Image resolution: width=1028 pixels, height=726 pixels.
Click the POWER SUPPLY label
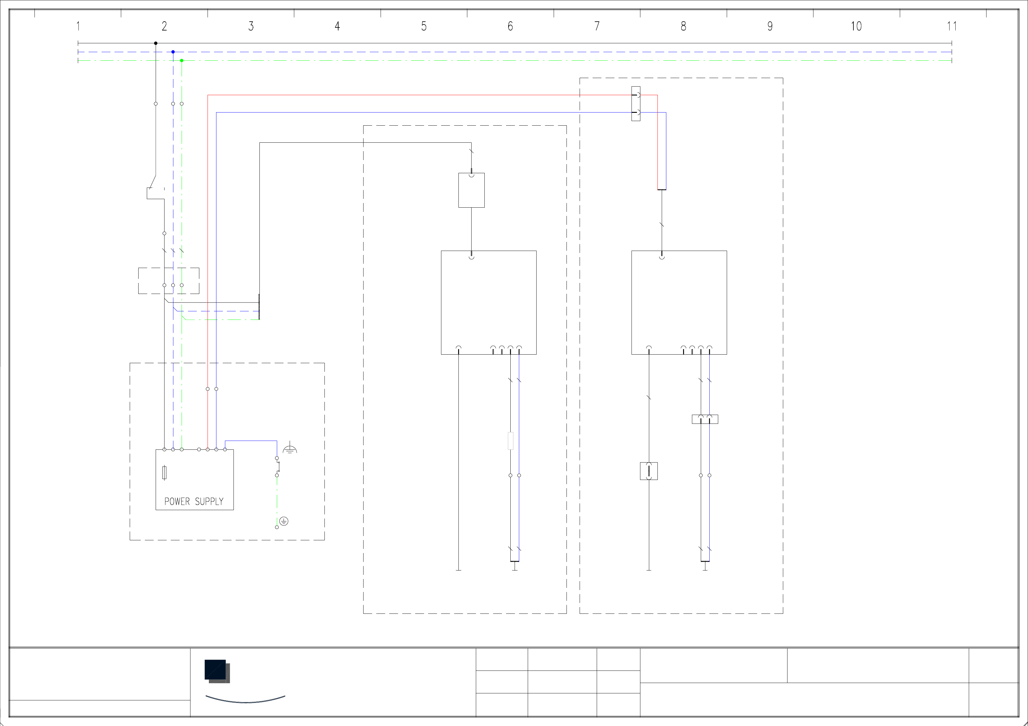194,502
